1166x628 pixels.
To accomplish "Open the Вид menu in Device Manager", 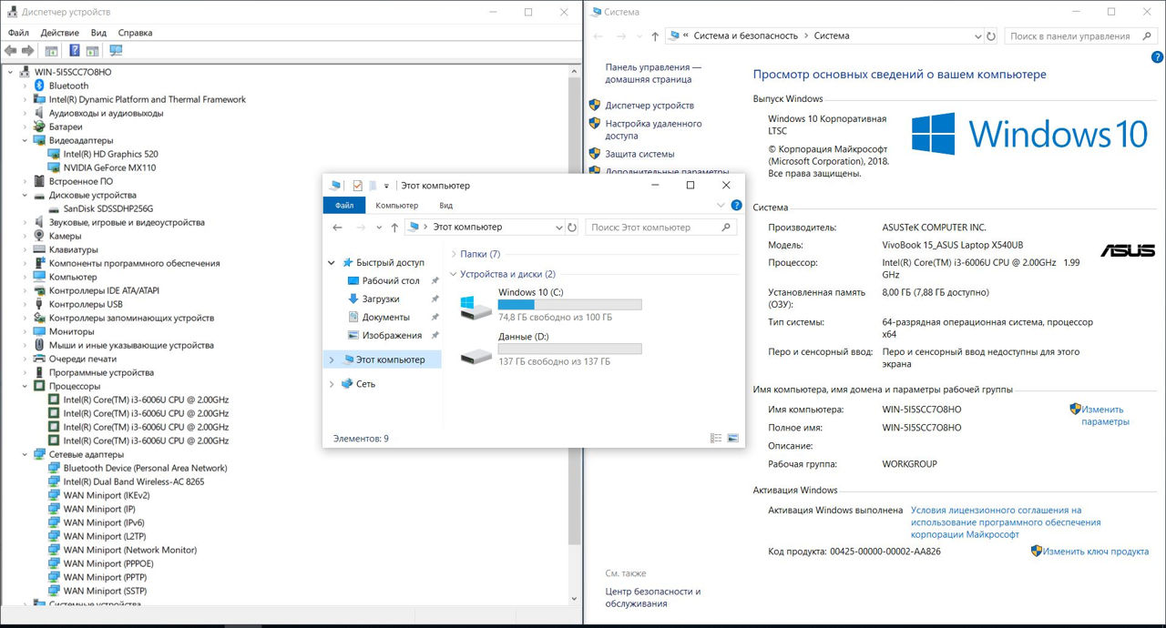I will (98, 33).
